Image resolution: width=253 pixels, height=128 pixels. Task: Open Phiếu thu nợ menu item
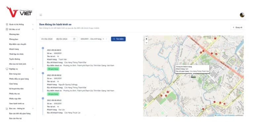(14, 94)
